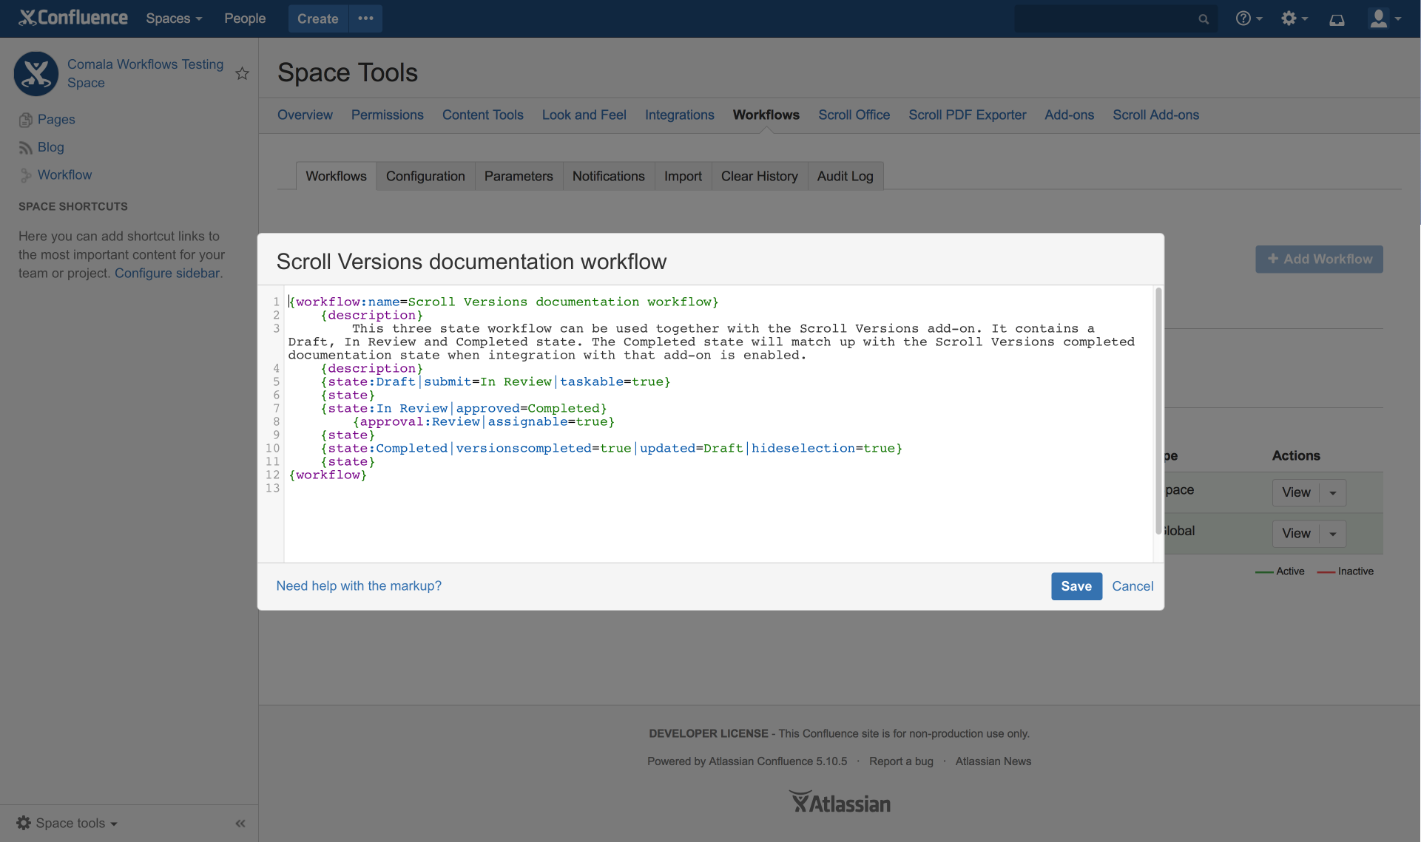The height and width of the screenshot is (842, 1421).
Task: Open the Configure sidebar link
Action: click(167, 274)
